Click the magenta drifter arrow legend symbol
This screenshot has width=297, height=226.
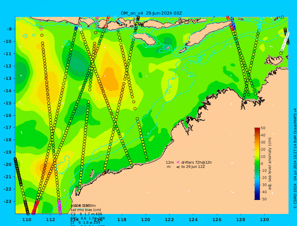(x=178, y=162)
